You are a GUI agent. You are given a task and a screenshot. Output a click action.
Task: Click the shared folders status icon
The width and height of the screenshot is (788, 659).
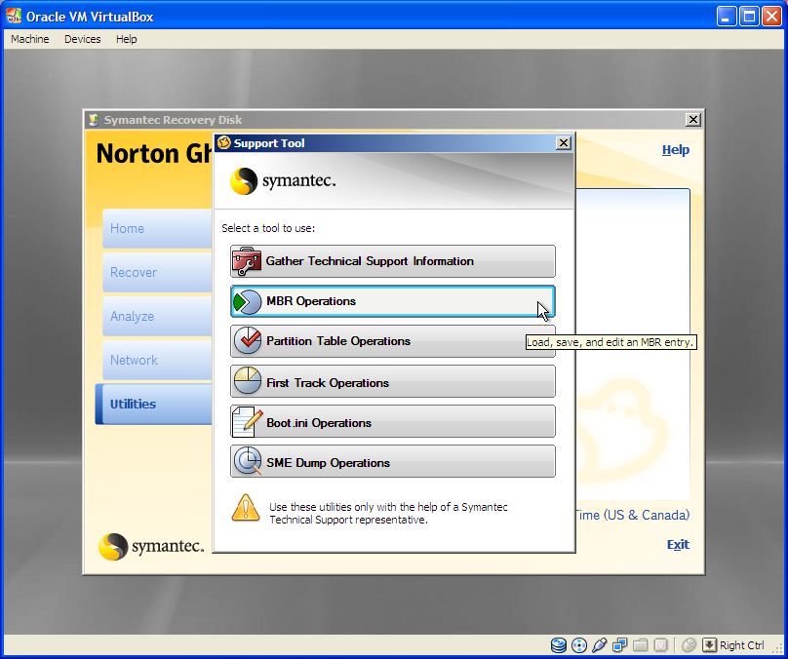641,645
